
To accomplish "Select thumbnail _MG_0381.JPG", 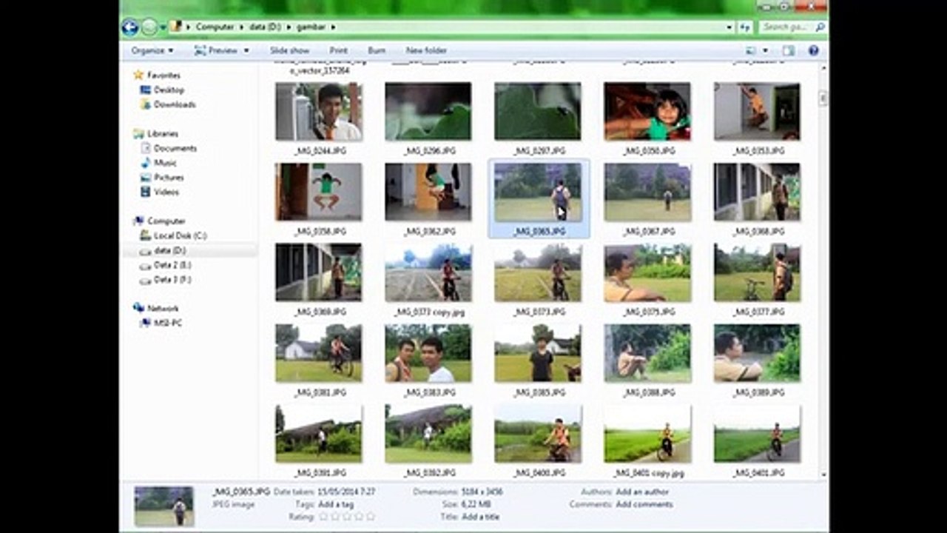I will tap(319, 353).
